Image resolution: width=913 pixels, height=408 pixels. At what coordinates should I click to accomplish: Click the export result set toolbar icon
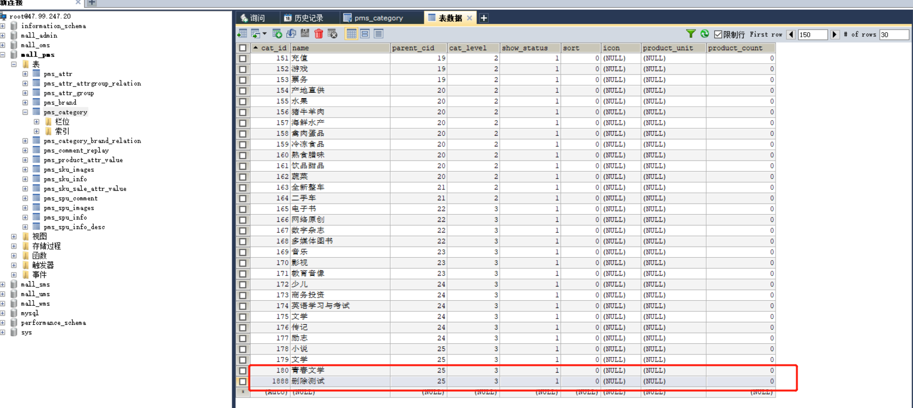242,33
